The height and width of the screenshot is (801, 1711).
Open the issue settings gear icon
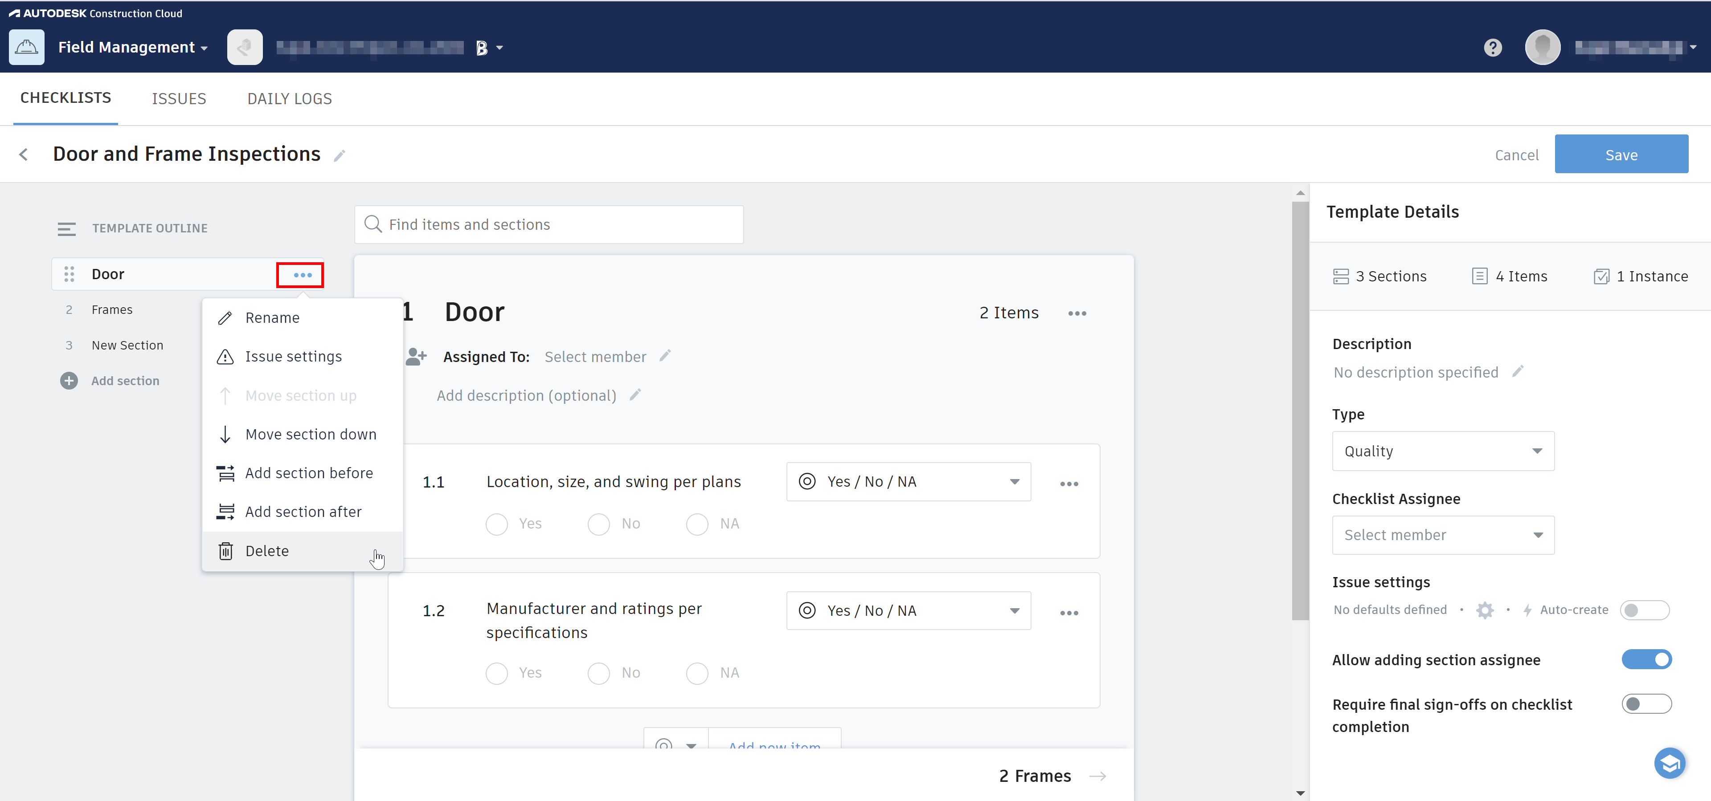1485,610
